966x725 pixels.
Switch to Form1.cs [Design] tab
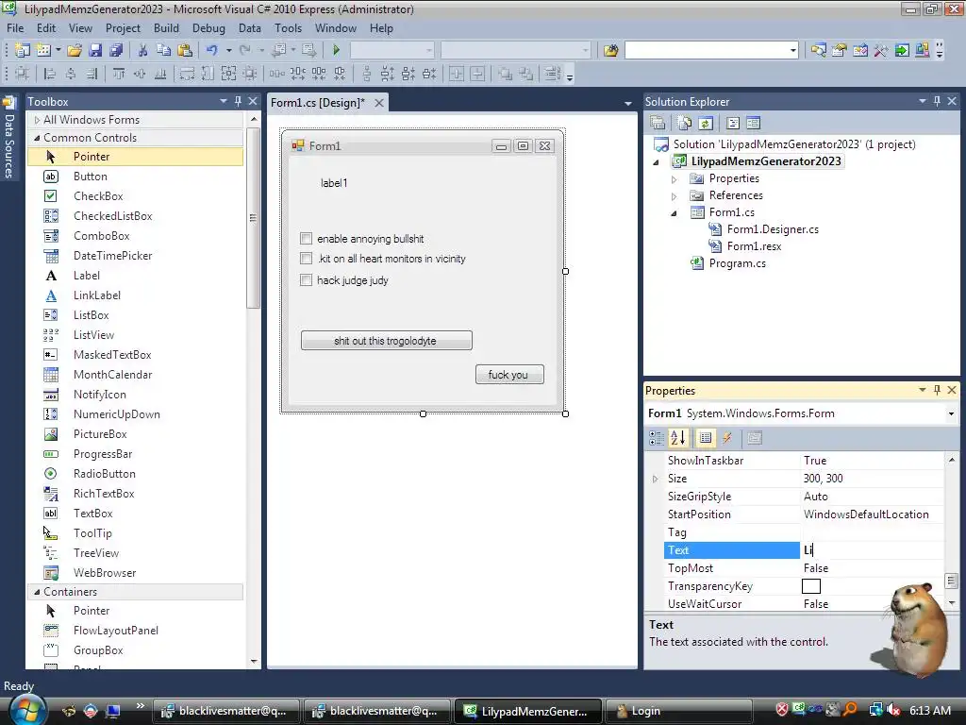[318, 103]
